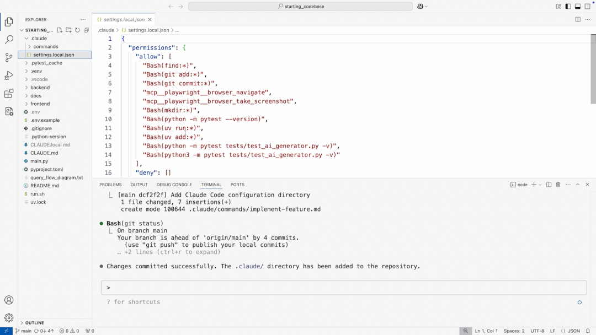Open the Search view in activity bar
This screenshot has height=335, width=596.
(x=9, y=40)
